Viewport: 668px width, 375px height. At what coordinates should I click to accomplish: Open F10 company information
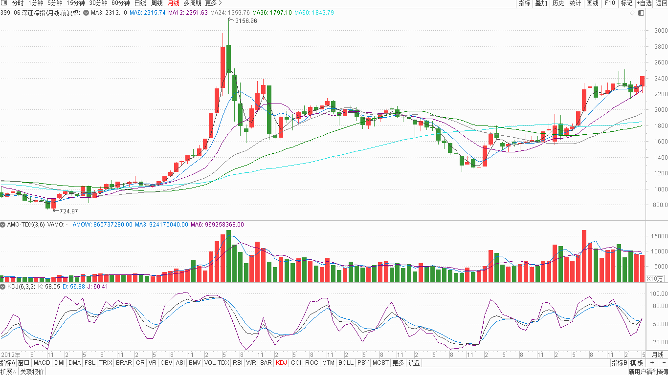[x=610, y=3]
